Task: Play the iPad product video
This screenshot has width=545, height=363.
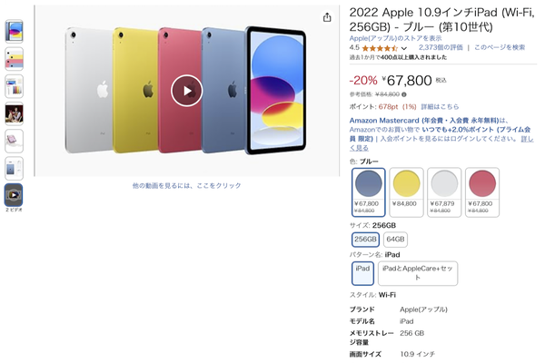Action: coord(186,91)
